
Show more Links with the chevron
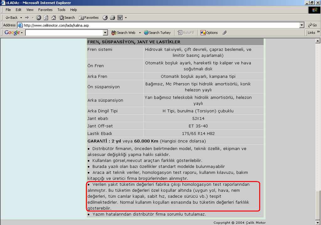point(318,32)
